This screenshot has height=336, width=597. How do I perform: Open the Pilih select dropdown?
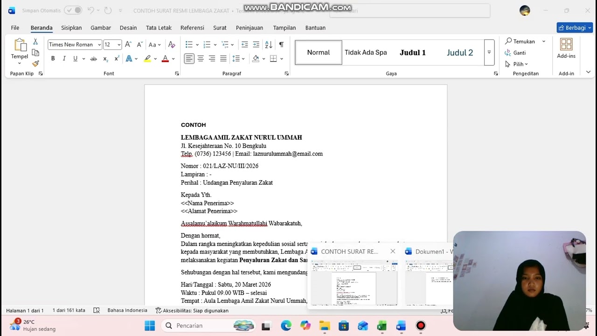tap(516, 64)
